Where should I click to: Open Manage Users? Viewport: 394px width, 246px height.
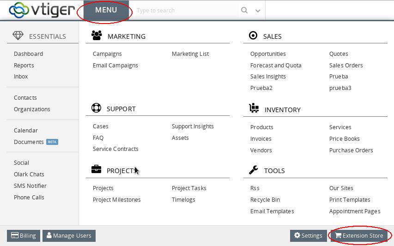(x=69, y=235)
